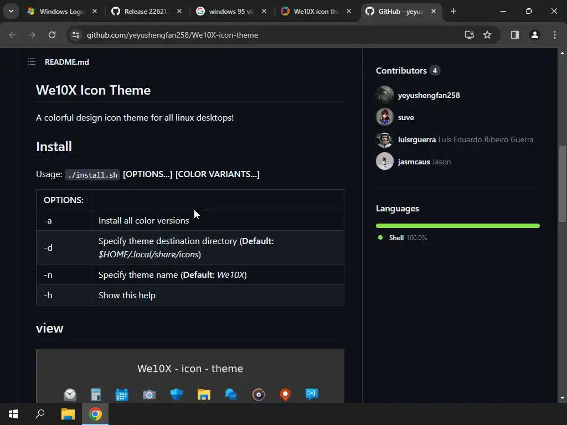Open the README outline list icon
This screenshot has width=567, height=425.
coord(32,62)
